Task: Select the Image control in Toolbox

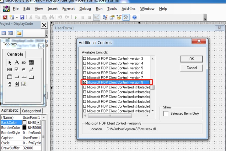Action: (x=24, y=84)
